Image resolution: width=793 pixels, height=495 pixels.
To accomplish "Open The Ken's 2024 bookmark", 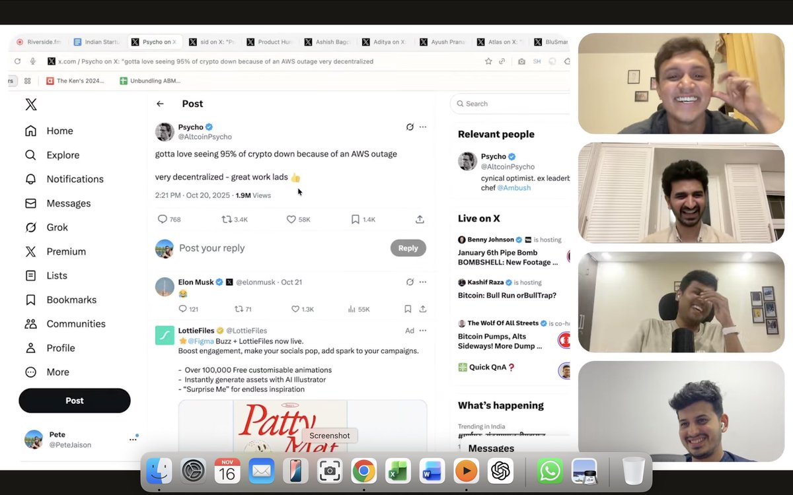I will [x=75, y=81].
